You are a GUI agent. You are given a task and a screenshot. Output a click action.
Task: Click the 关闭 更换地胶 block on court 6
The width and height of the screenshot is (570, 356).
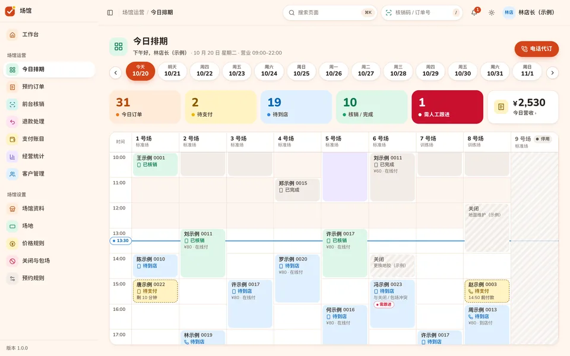point(392,266)
